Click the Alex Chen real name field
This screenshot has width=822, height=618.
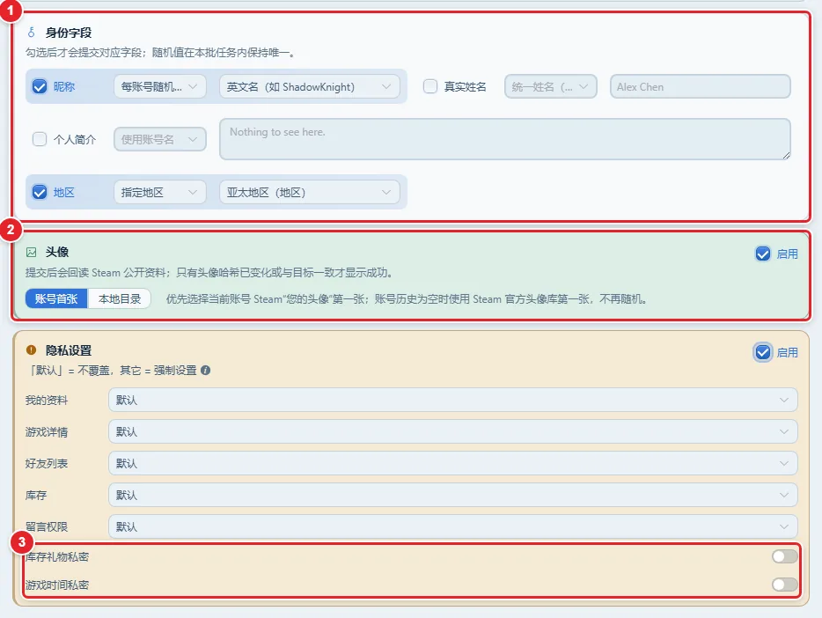point(700,86)
